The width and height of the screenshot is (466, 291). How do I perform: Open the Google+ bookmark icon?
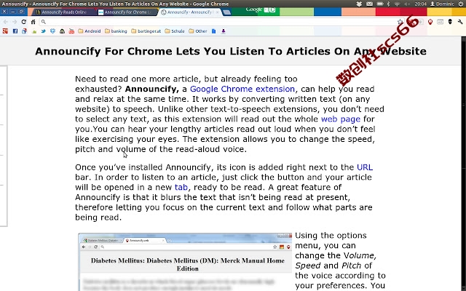5,31
